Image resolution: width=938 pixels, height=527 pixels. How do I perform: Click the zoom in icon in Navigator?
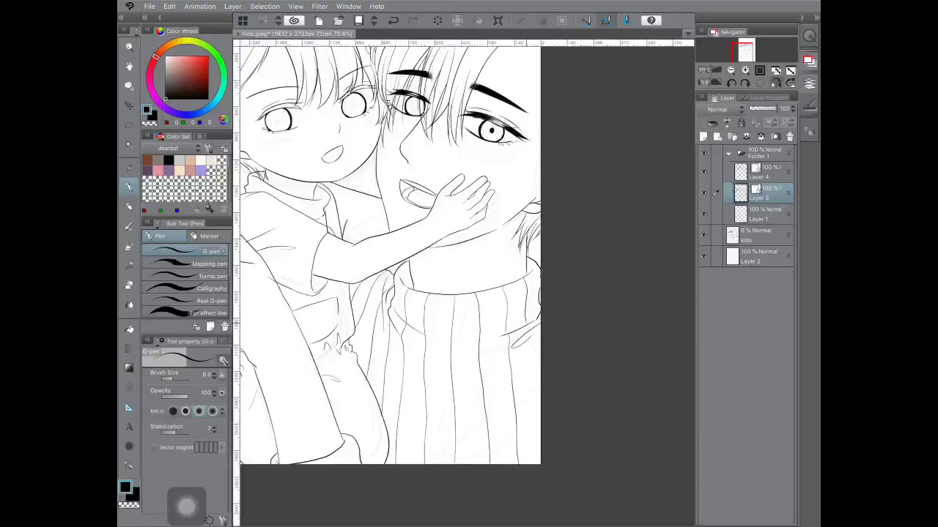pos(745,70)
